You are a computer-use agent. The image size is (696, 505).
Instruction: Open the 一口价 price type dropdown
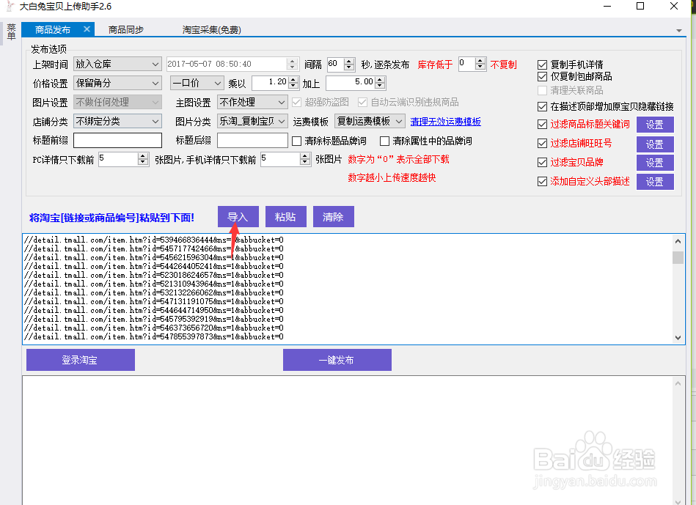tap(197, 83)
